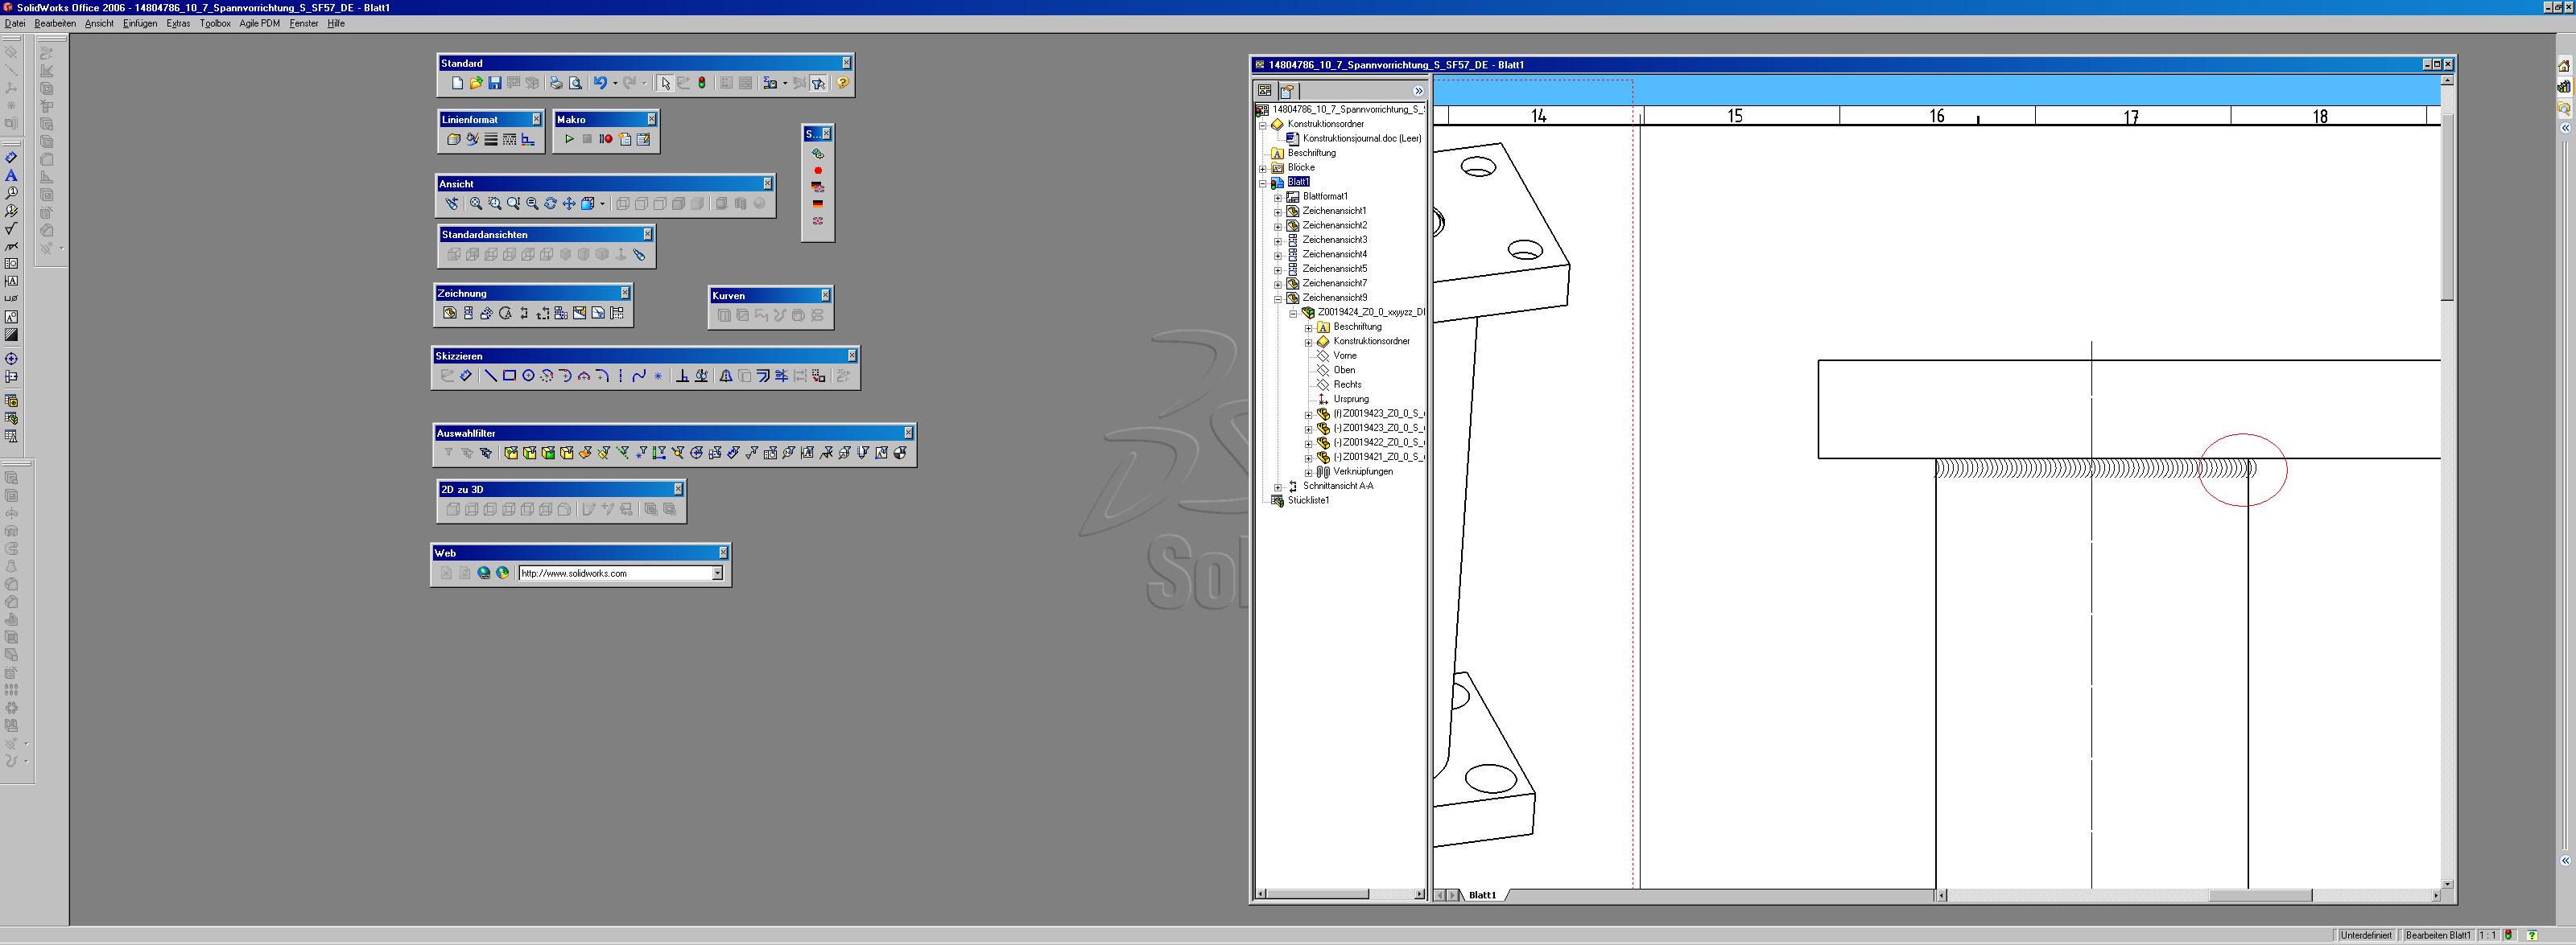Toggle the filter faces selection filter

click(548, 454)
